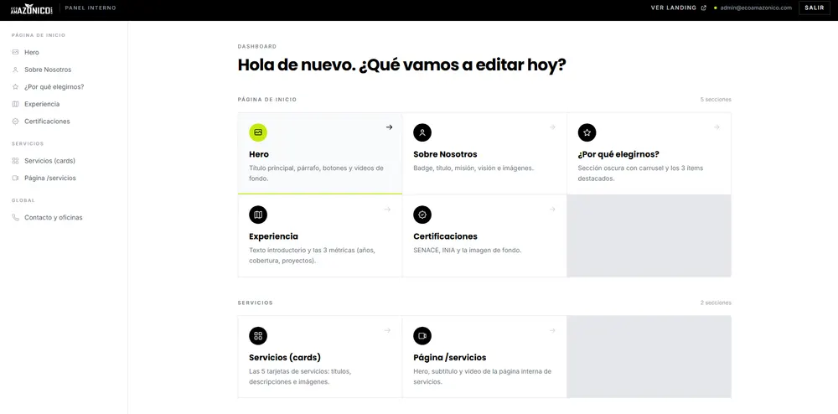Image resolution: width=838 pixels, height=414 pixels.
Task: Click the external link icon next to Ver Landing
Action: (703, 8)
